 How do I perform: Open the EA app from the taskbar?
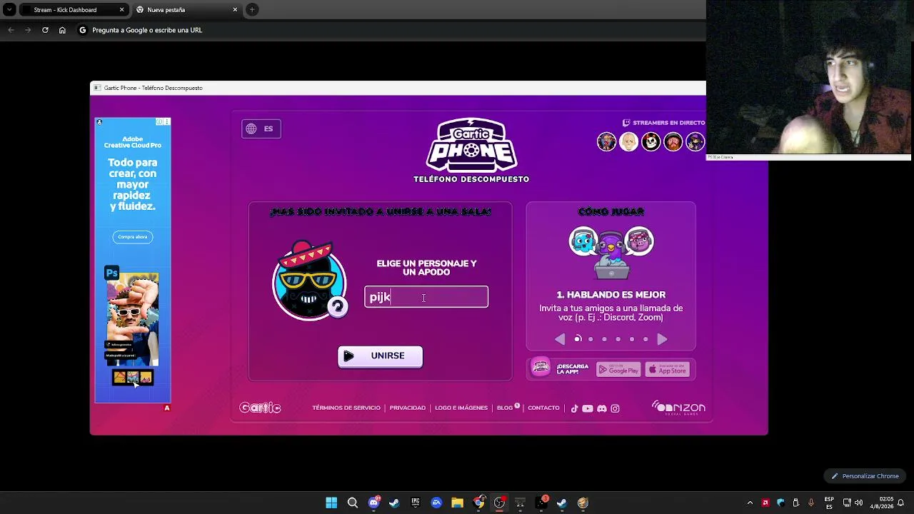pyautogui.click(x=436, y=503)
